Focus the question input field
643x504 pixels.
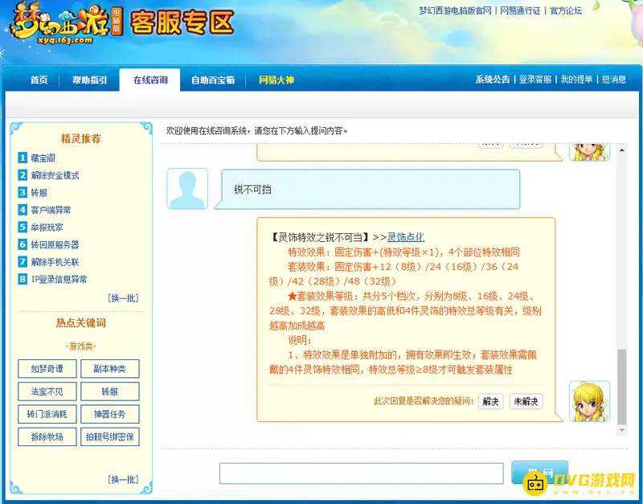361,473
